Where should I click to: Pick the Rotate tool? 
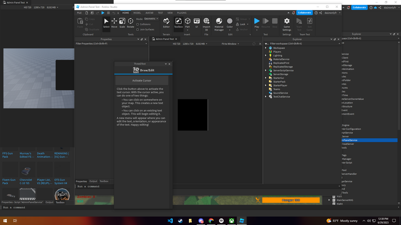tap(130, 23)
